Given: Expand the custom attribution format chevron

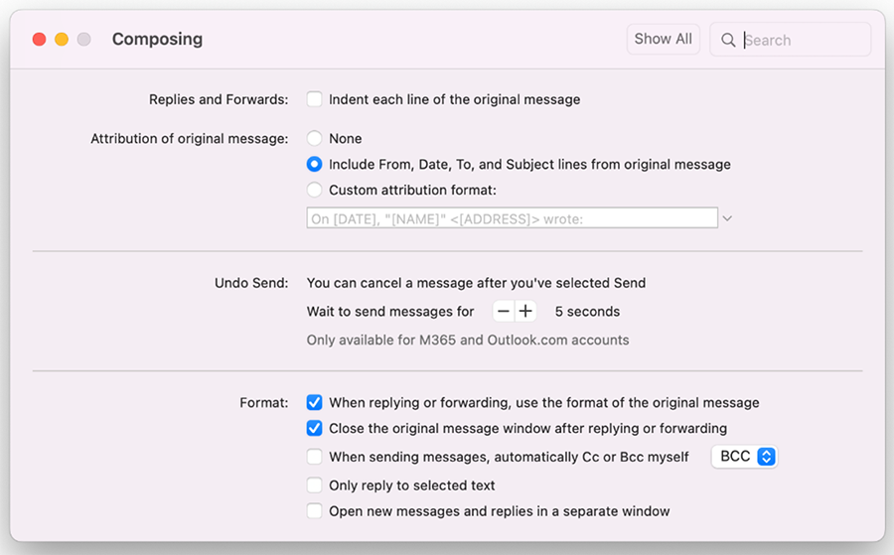Looking at the screenshot, I should 727,218.
